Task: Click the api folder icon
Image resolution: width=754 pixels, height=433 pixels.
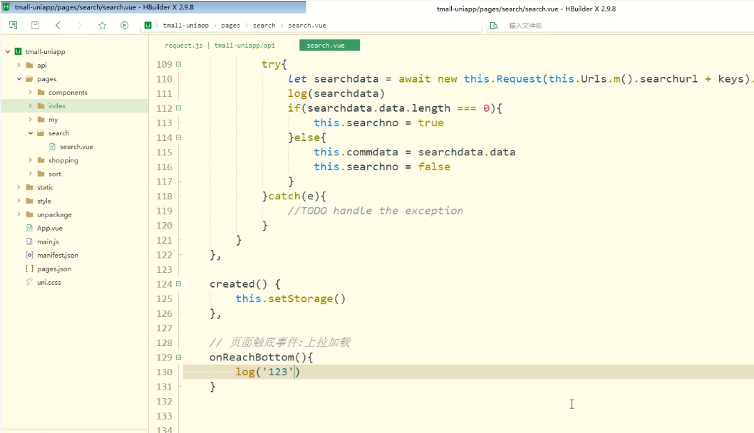Action: [x=30, y=65]
